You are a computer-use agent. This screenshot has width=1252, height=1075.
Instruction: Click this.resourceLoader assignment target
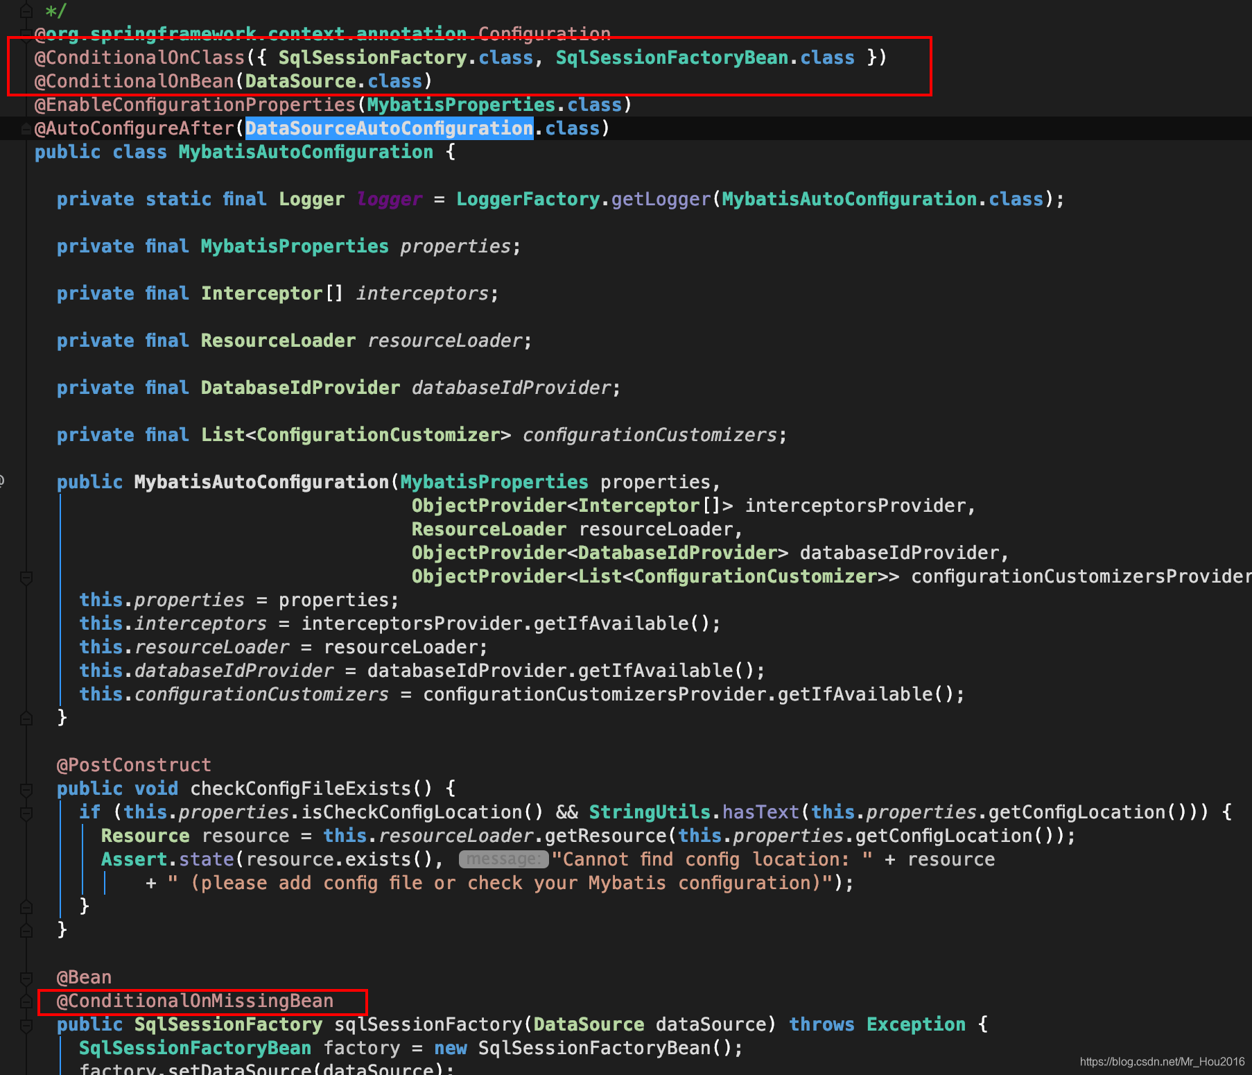pos(184,647)
